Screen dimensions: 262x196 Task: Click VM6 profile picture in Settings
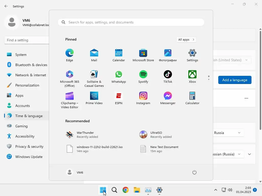12,22
